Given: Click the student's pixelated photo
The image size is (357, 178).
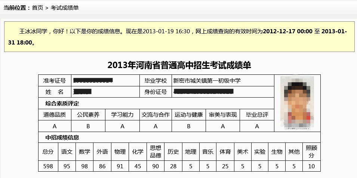Looking at the screenshot, I should (x=297, y=103).
